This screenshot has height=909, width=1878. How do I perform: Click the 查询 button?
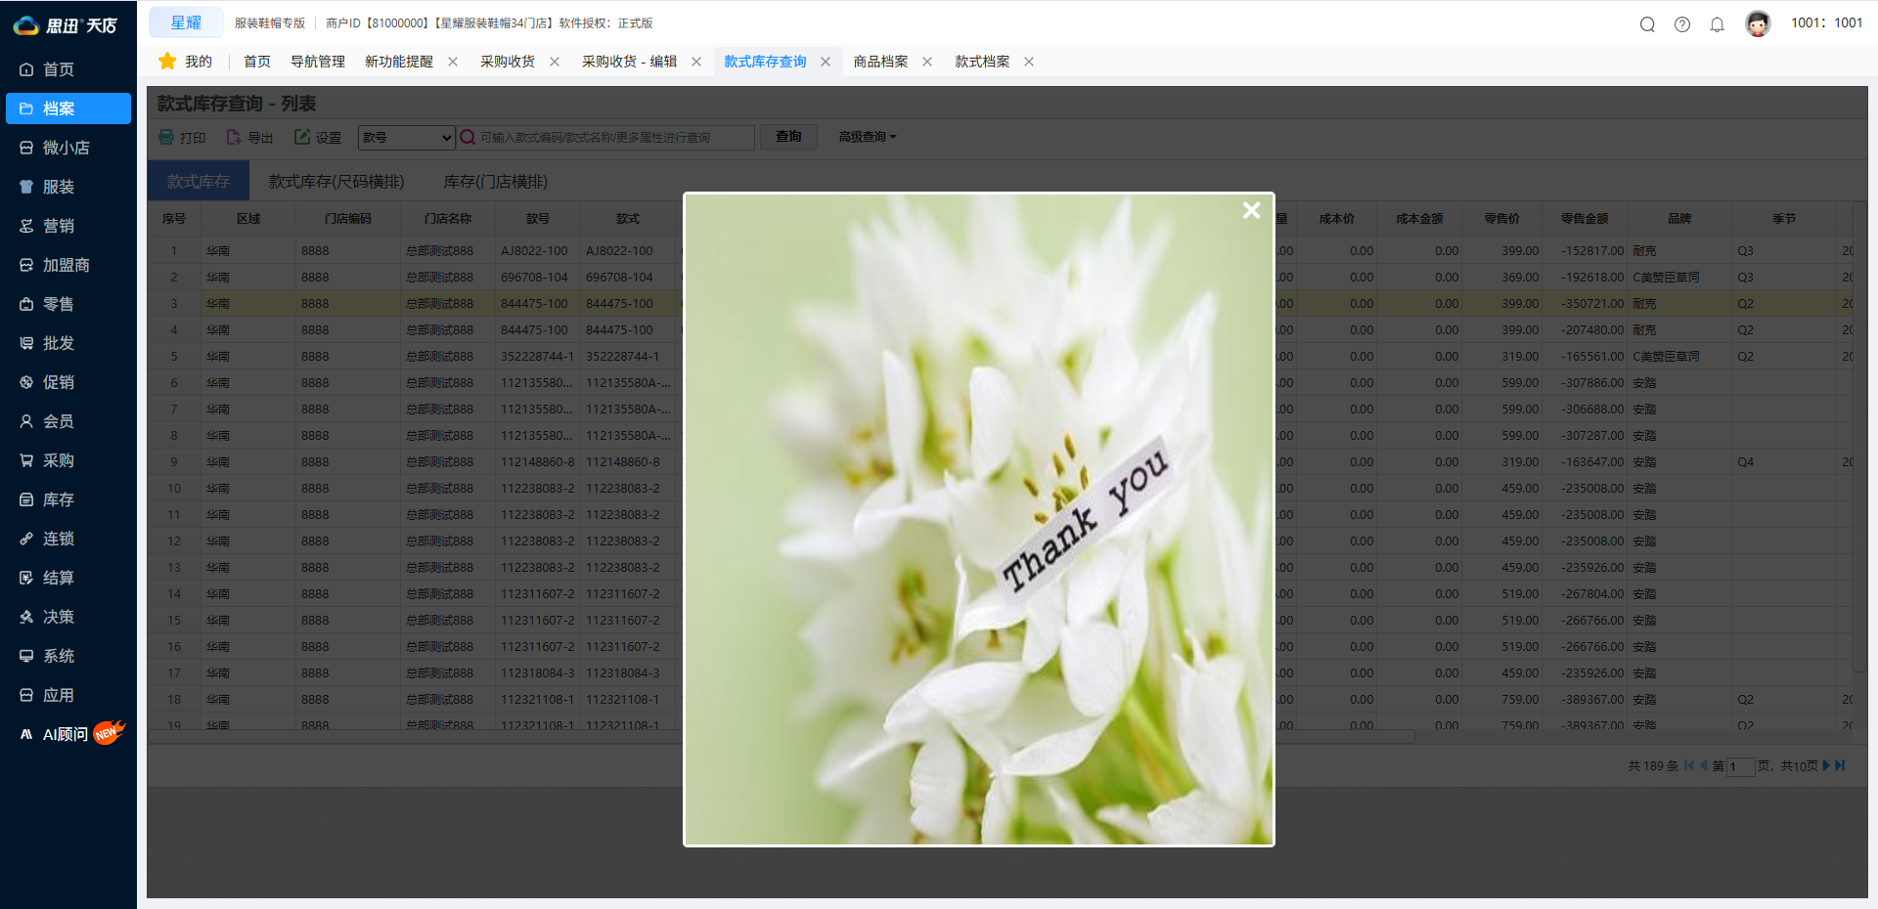pos(788,137)
